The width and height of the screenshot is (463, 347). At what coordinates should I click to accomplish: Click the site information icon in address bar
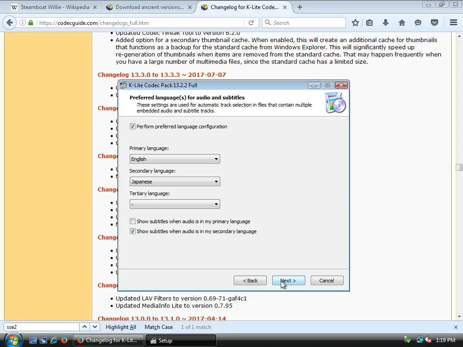click(x=23, y=23)
